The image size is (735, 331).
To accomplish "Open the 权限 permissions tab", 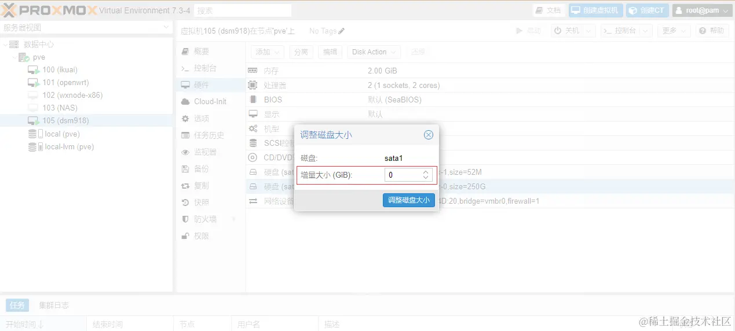I will click(210, 236).
